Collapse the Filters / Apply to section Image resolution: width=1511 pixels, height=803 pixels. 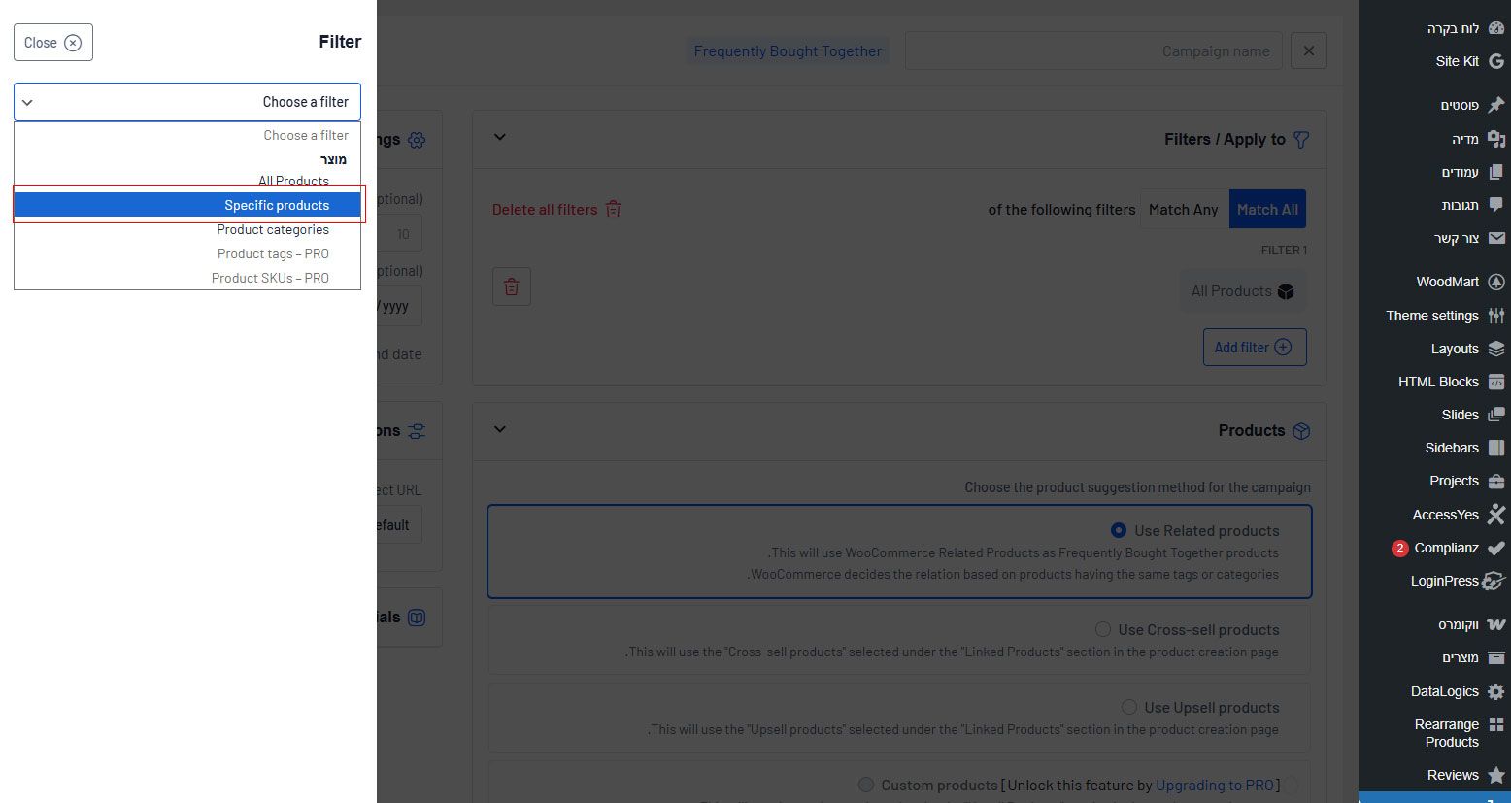pos(500,138)
